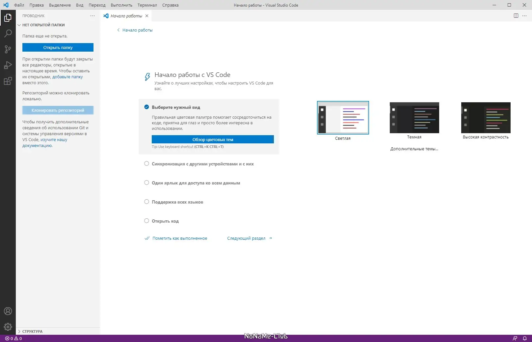Viewport: 532px width, 342px height.
Task: Click the arrow next to Следующий раздел
Action: [x=271, y=238]
